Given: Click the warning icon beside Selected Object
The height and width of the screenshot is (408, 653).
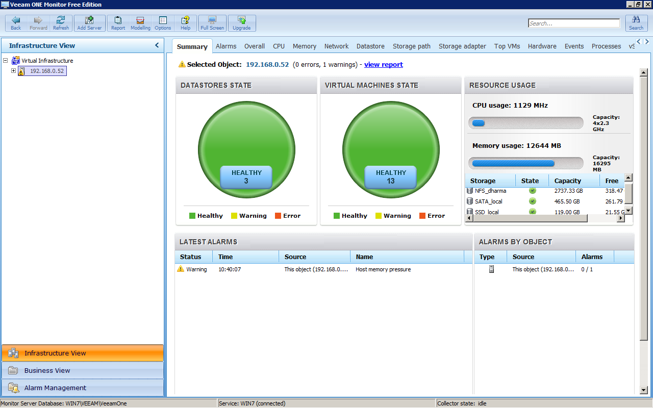Looking at the screenshot, I should coord(182,65).
